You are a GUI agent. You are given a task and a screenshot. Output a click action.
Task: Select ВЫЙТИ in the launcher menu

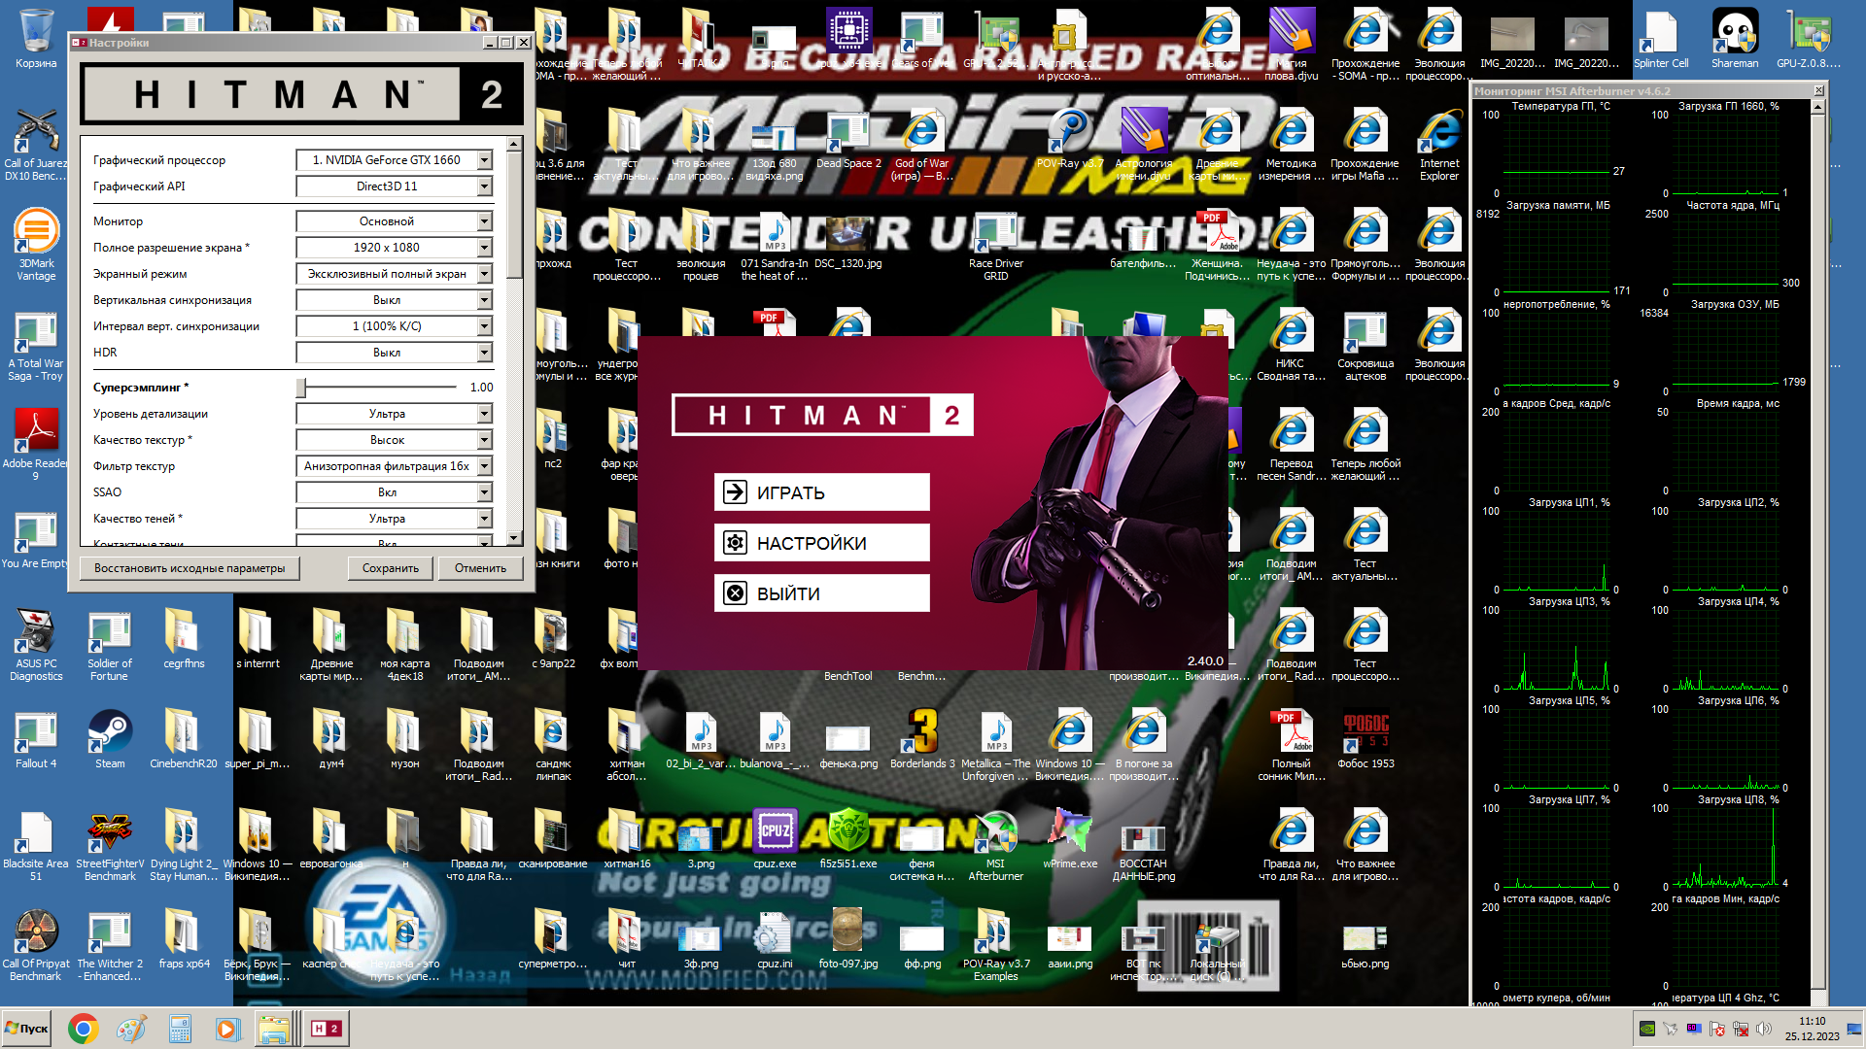coord(821,593)
